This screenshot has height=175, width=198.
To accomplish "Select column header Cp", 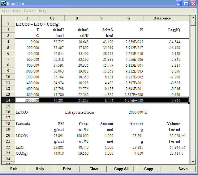I will tap(52, 18).
